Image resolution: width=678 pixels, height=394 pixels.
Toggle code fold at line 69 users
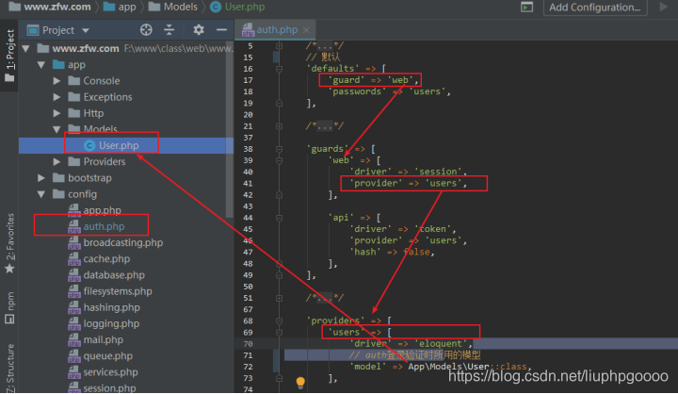tap(280, 333)
